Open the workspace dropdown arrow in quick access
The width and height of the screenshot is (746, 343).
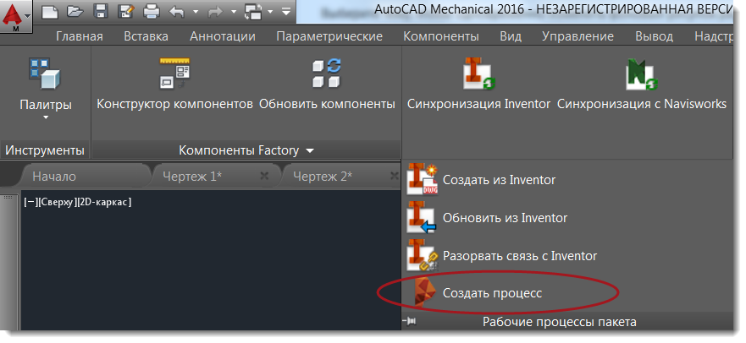click(x=270, y=12)
